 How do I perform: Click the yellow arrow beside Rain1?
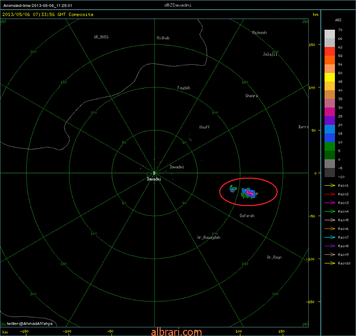[330, 185]
